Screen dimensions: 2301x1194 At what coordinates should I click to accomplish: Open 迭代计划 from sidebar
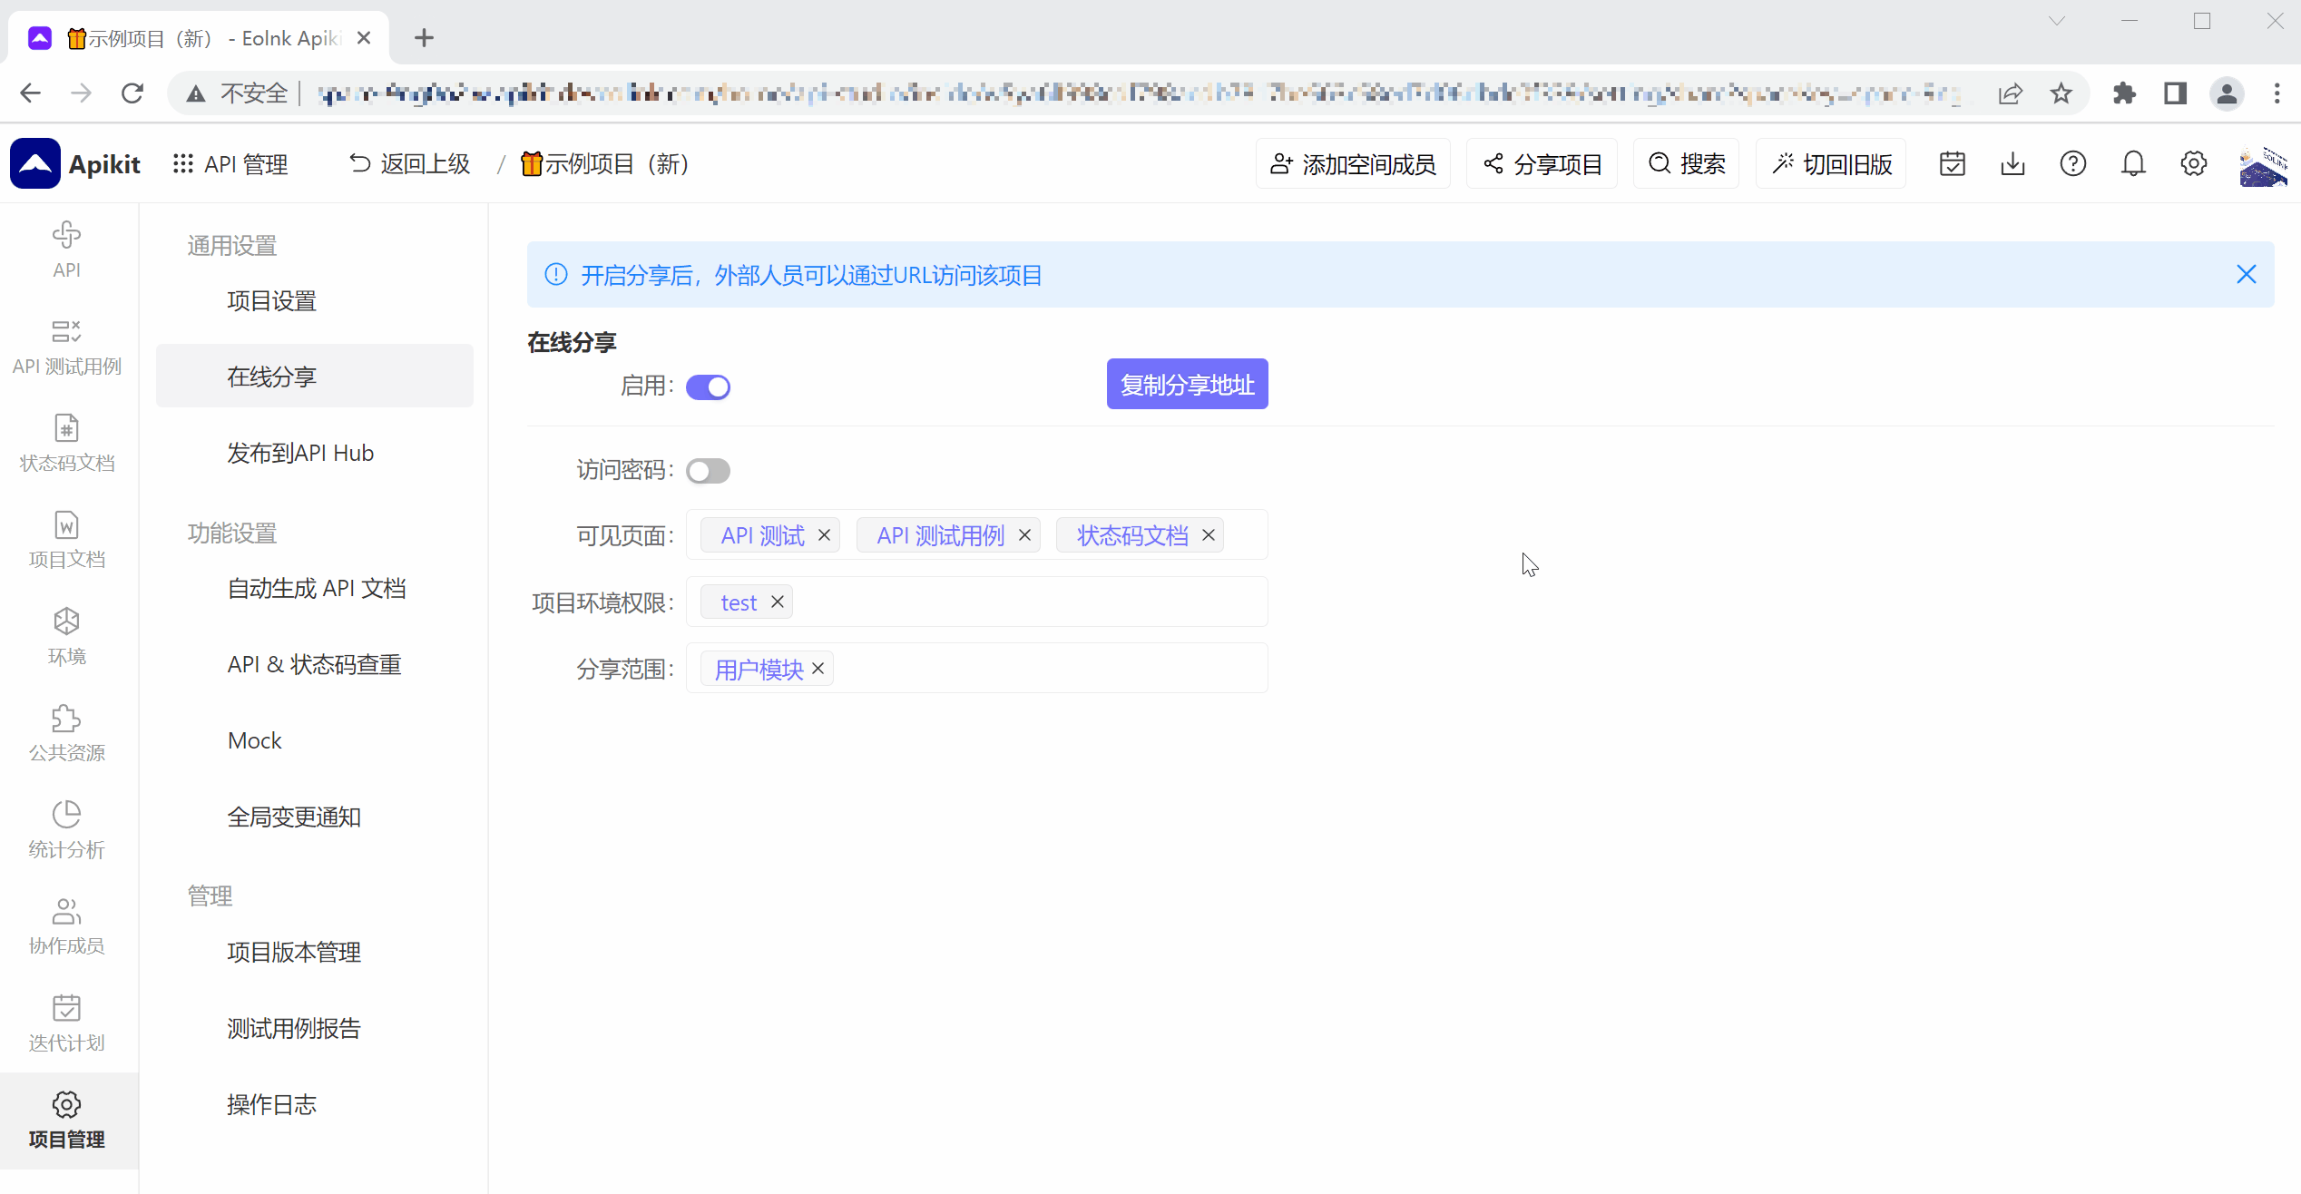point(66,1022)
